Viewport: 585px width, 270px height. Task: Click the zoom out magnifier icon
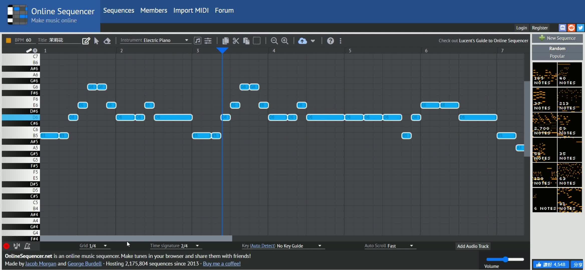point(274,40)
